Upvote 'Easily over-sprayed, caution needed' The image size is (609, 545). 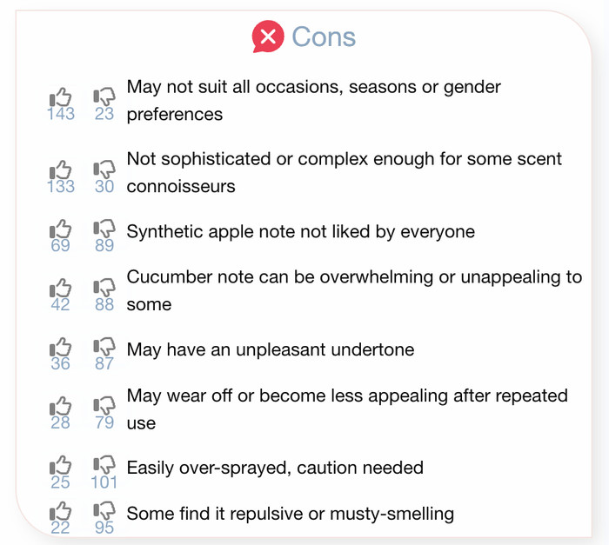click(61, 465)
